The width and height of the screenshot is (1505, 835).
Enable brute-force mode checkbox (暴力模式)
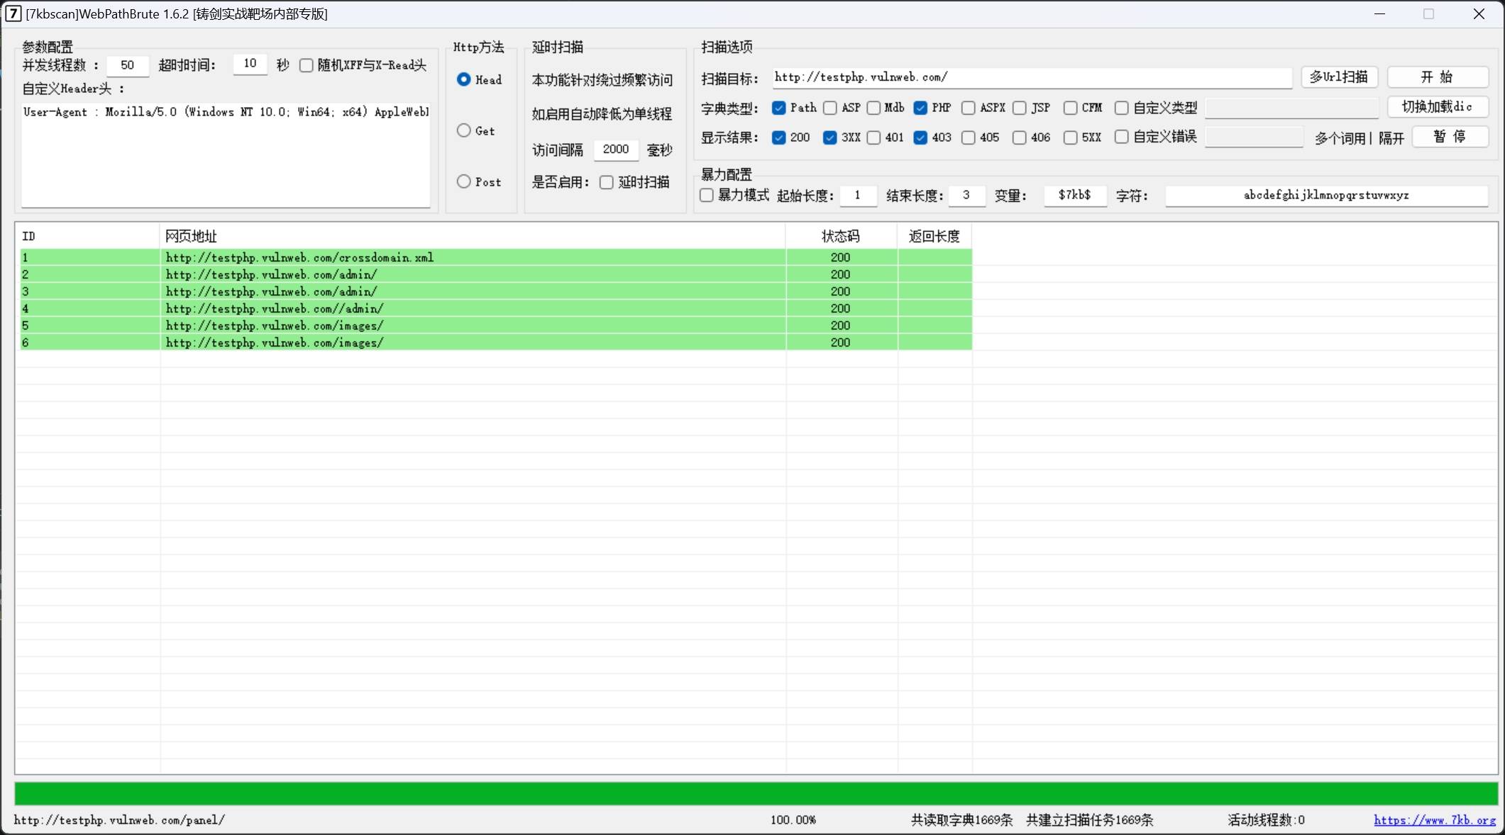(707, 195)
